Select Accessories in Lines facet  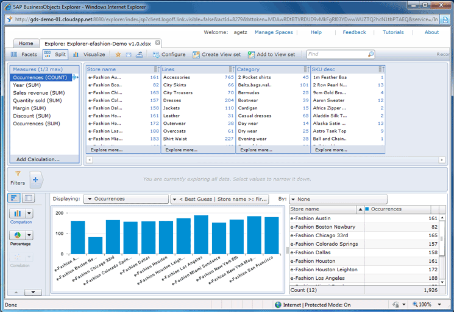coord(198,77)
